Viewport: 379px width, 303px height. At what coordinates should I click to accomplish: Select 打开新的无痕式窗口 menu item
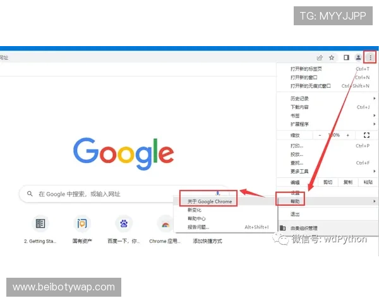327,86
